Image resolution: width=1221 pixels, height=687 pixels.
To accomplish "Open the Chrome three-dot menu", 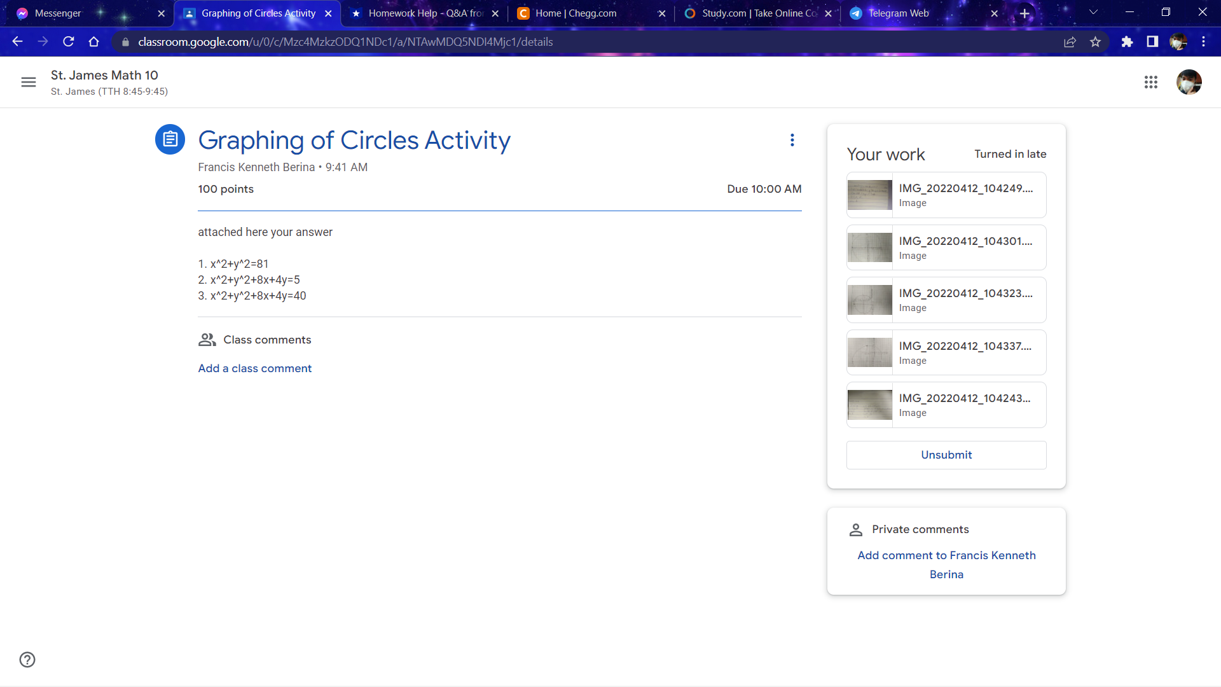I will [x=1204, y=41].
